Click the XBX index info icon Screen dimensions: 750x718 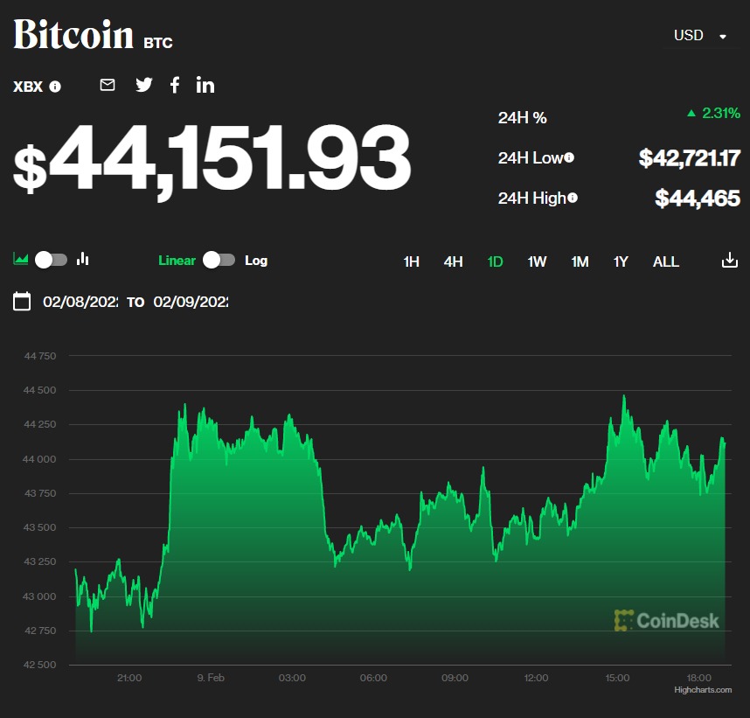coord(55,87)
